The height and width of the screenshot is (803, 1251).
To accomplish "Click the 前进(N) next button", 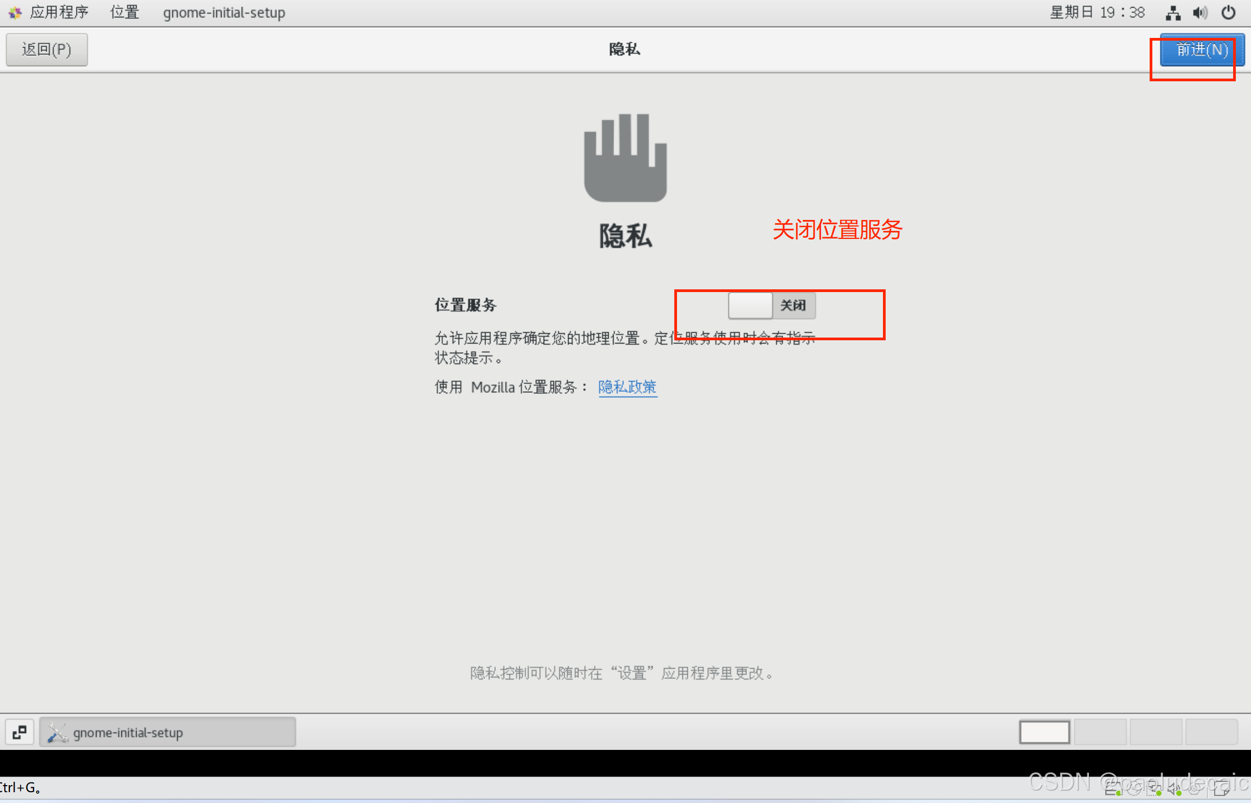I will (x=1202, y=50).
